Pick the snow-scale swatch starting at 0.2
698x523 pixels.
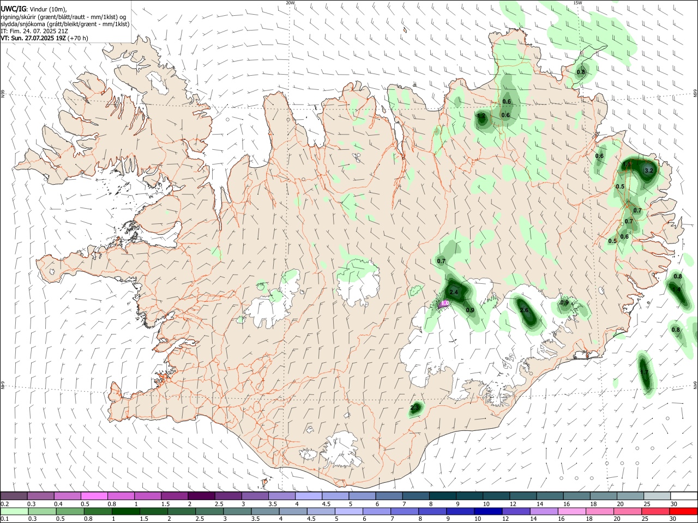(14, 496)
